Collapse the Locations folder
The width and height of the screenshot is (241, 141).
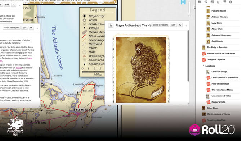click(x=204, y=66)
